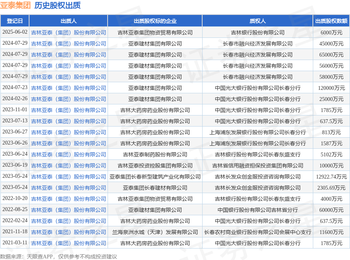
Task: Click the 亚泰集团 title text
Action: click(x=15, y=5)
